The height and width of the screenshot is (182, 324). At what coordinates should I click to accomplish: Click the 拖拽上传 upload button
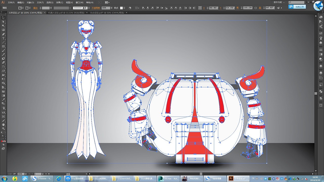297,7
